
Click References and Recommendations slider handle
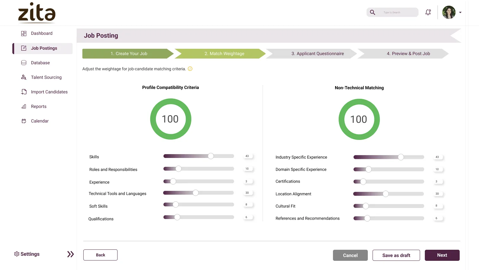pyautogui.click(x=367, y=218)
